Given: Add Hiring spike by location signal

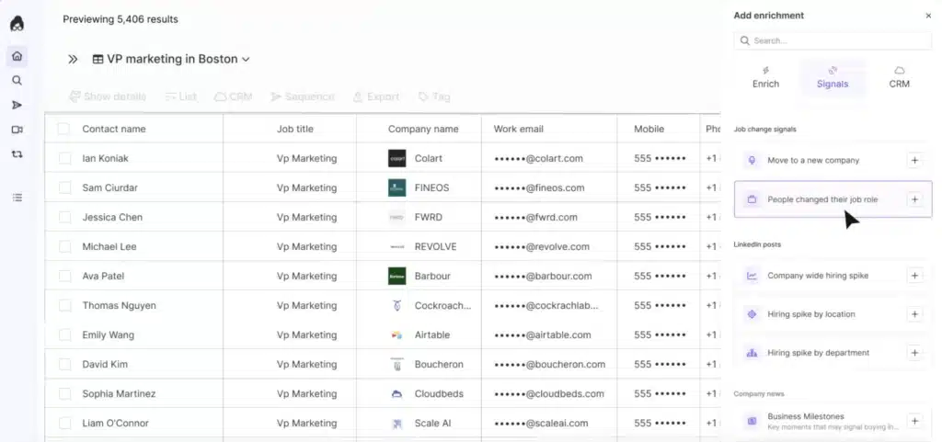Looking at the screenshot, I should pyautogui.click(x=914, y=314).
